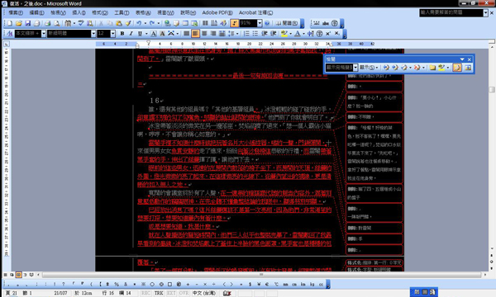Open the Insert (插入) menu
Image resolution: width=496 pixels, height=297 pixels.
click(x=79, y=13)
